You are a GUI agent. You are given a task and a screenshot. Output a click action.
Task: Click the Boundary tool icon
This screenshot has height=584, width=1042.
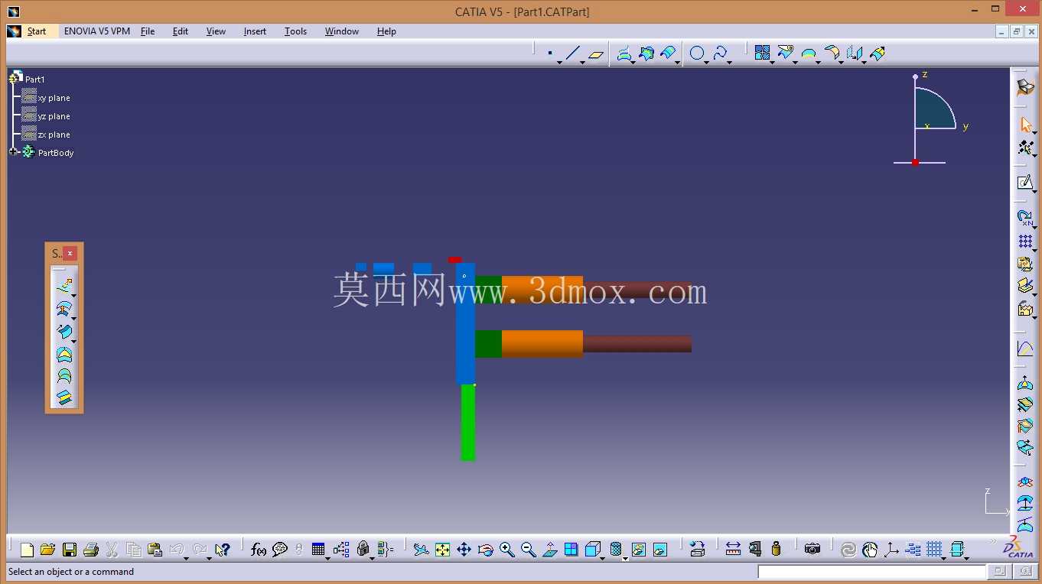coord(809,54)
